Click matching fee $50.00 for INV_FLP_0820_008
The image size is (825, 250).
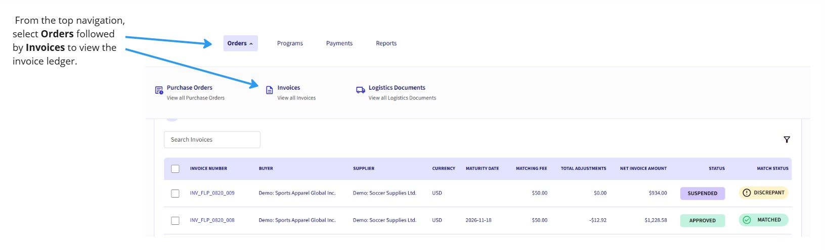click(539, 220)
